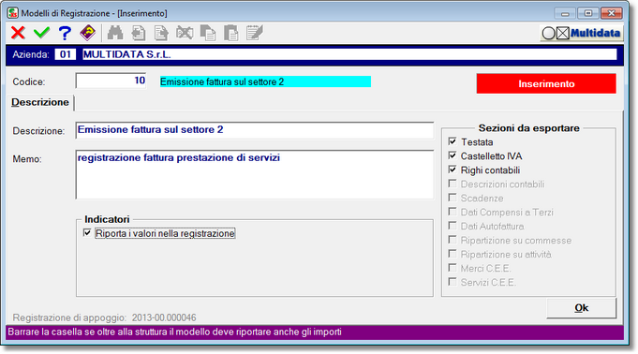Click the Ok button
This screenshot has height=354, width=638.
pyautogui.click(x=581, y=308)
